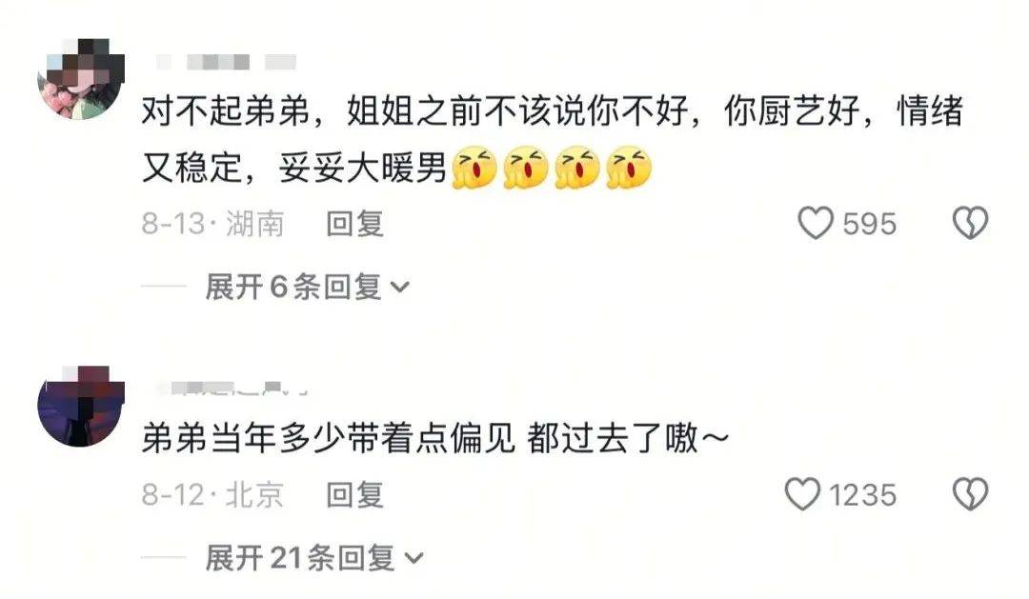This screenshot has width=1029, height=599.
Task: Like the 595-likes comment with heart icon
Action: point(816,223)
